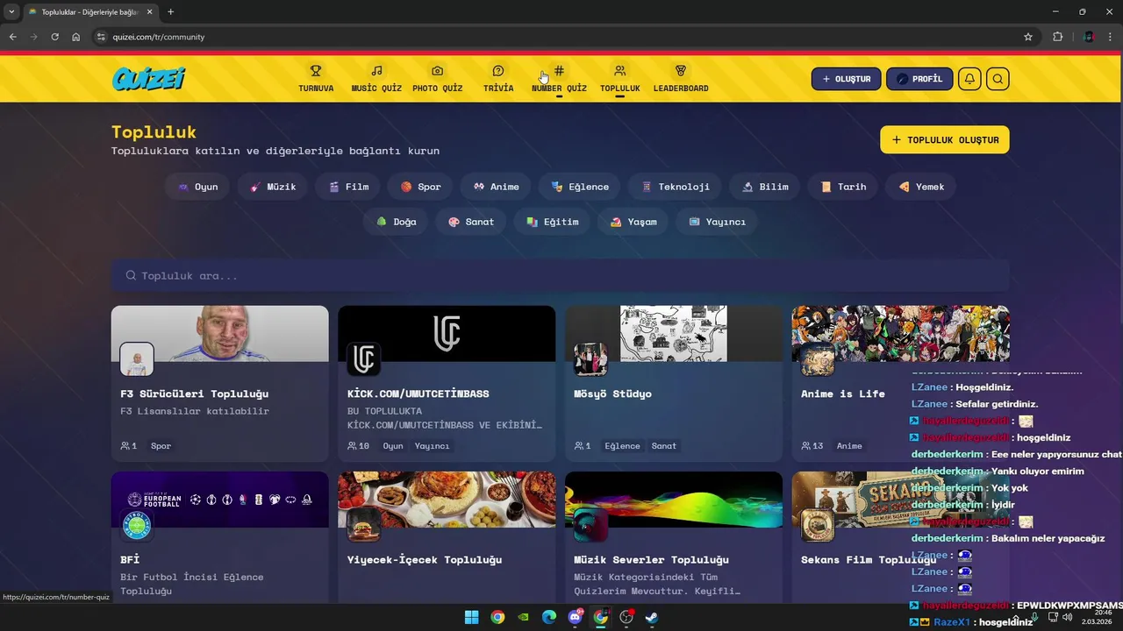Click the Sanat tag on the Mösyö Stüdyo card
The image size is (1123, 631).
click(664, 446)
